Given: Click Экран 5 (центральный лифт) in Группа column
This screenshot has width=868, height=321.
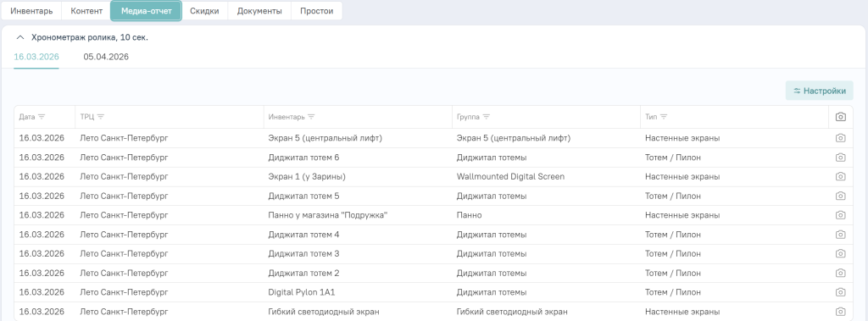Looking at the screenshot, I should [x=513, y=138].
